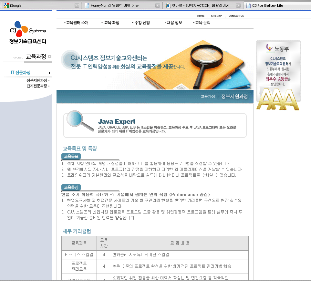
Task: Click the 교육목표 label badge
Action: pos(71,156)
